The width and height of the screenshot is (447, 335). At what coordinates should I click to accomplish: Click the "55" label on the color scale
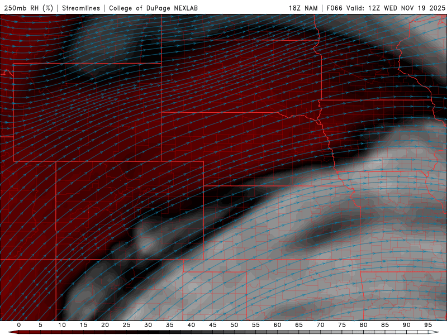pos(256,325)
